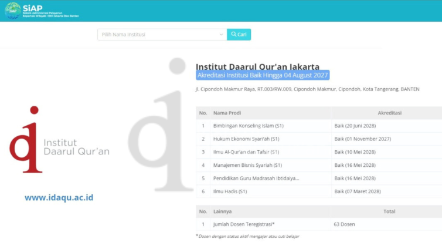Image resolution: width=442 pixels, height=249 pixels.
Task: Click the Jl. Cipondoh Makmur Raya address text
Action: [x=308, y=89]
